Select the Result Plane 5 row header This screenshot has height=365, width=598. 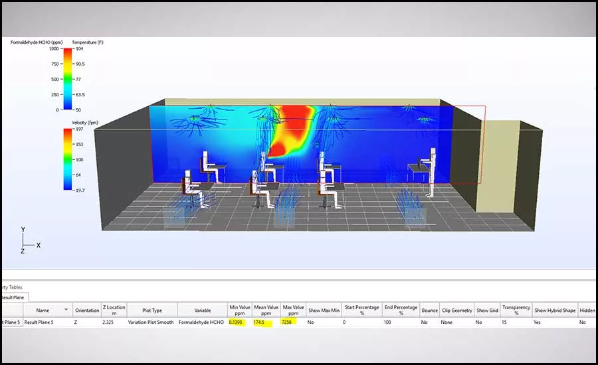[12, 322]
